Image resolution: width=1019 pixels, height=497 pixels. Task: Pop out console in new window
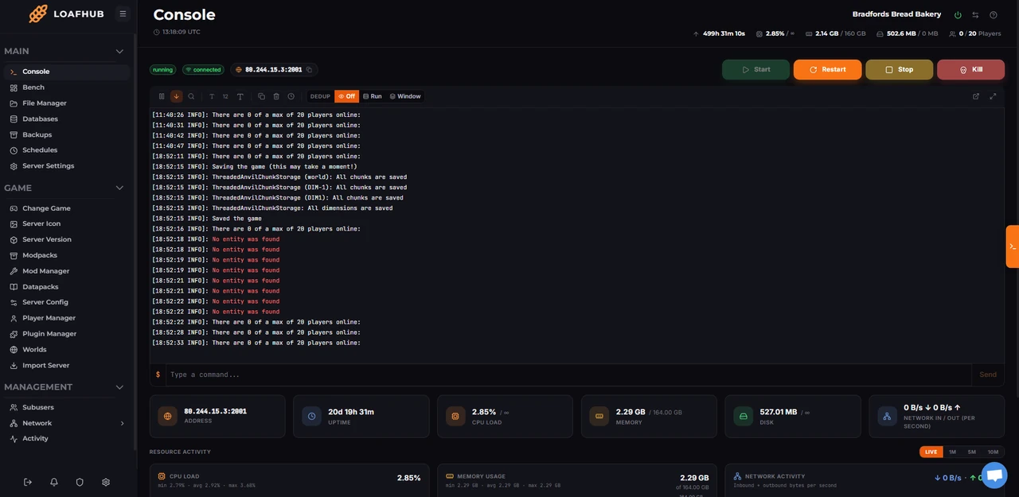click(x=976, y=96)
